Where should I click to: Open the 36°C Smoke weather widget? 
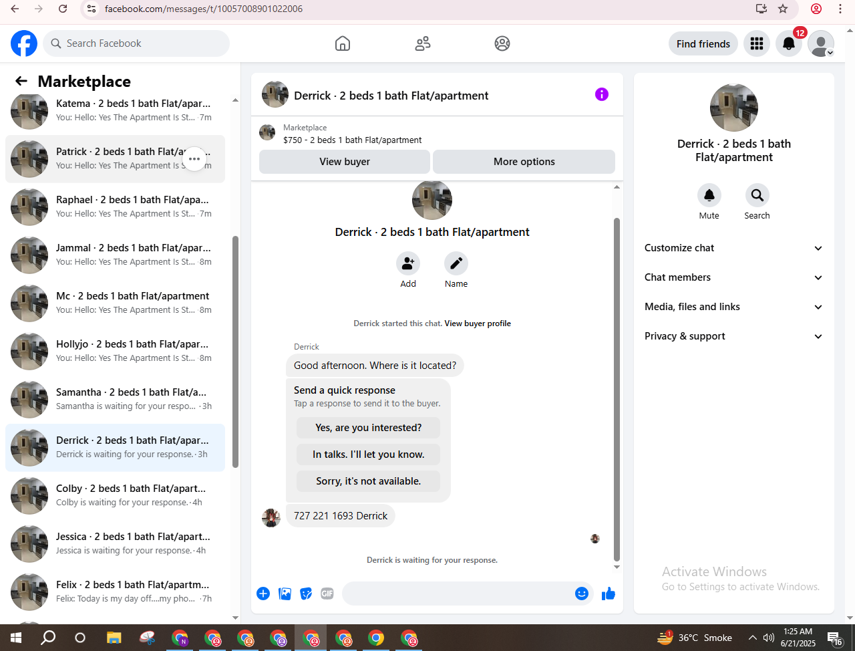pos(695,638)
